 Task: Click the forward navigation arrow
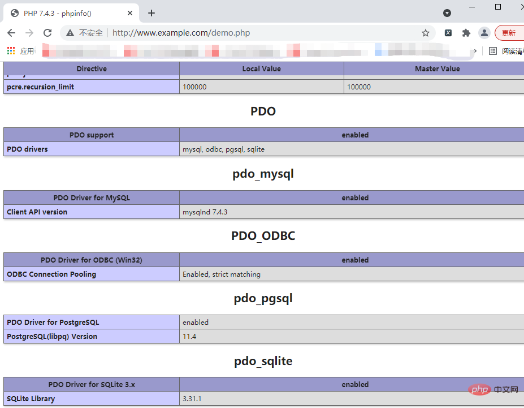pyautogui.click(x=29, y=33)
